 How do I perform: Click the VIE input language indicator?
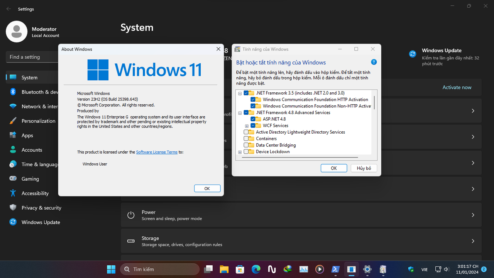[x=424, y=269]
